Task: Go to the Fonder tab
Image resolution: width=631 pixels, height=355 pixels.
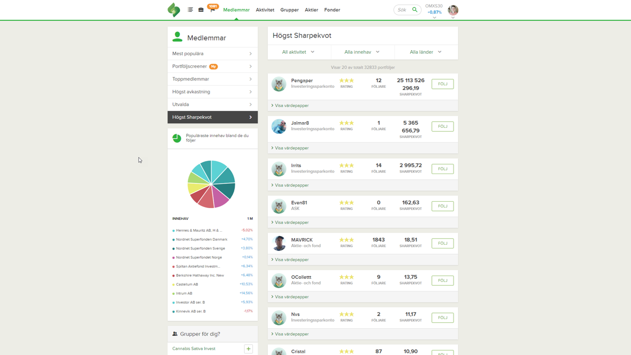Action: [332, 10]
